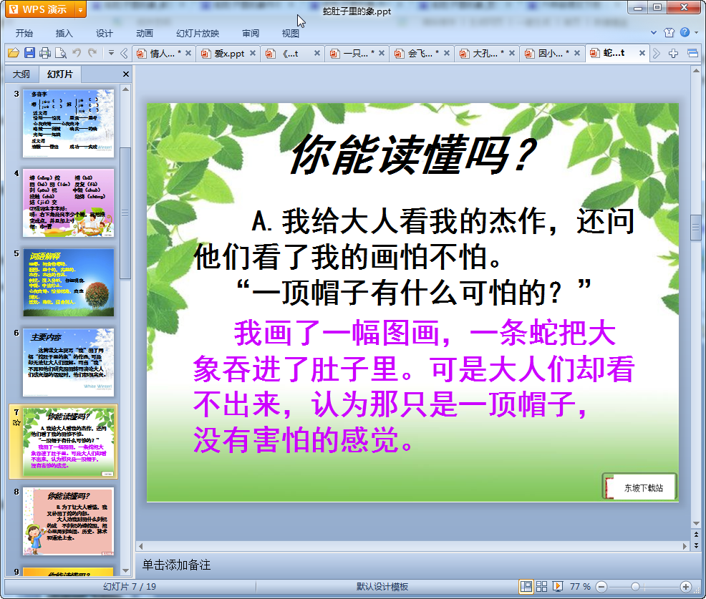Open the 幻灯片放映 ribbon tab
Viewport: 706px width, 599px height.
pos(198,34)
